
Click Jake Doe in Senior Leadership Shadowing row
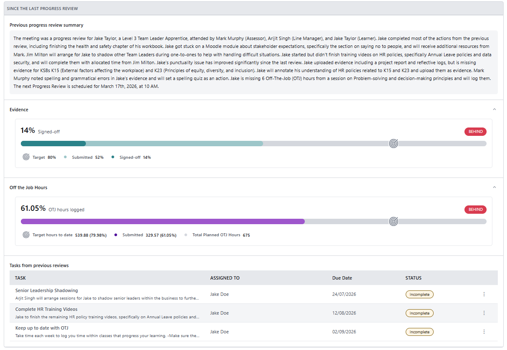click(219, 294)
